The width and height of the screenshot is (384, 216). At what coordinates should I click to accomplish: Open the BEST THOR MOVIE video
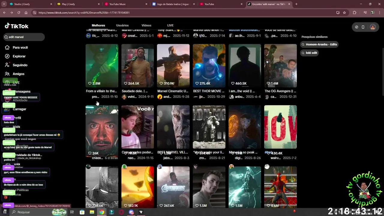pyautogui.click(x=209, y=66)
